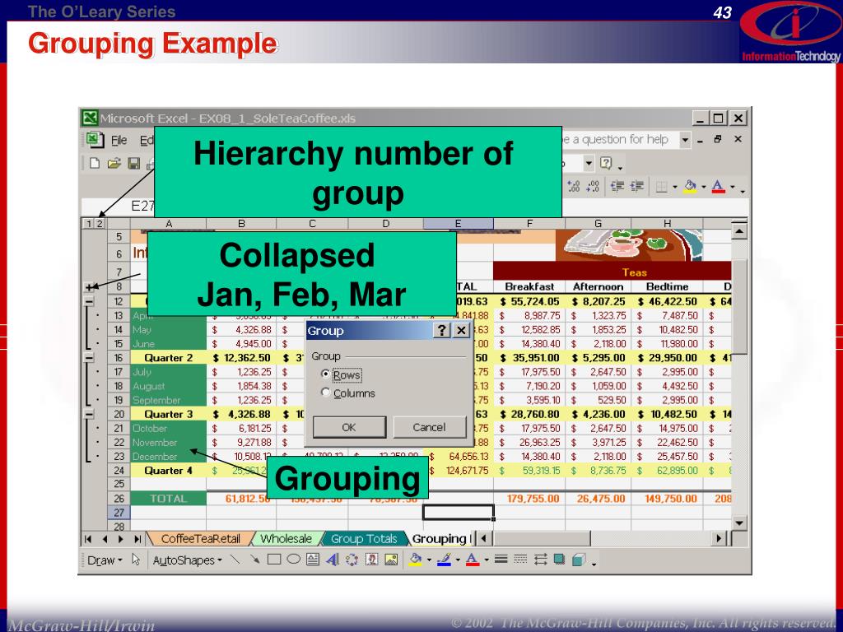Select the Oval drawing tool
This screenshot has height=632, width=843.
(x=294, y=560)
